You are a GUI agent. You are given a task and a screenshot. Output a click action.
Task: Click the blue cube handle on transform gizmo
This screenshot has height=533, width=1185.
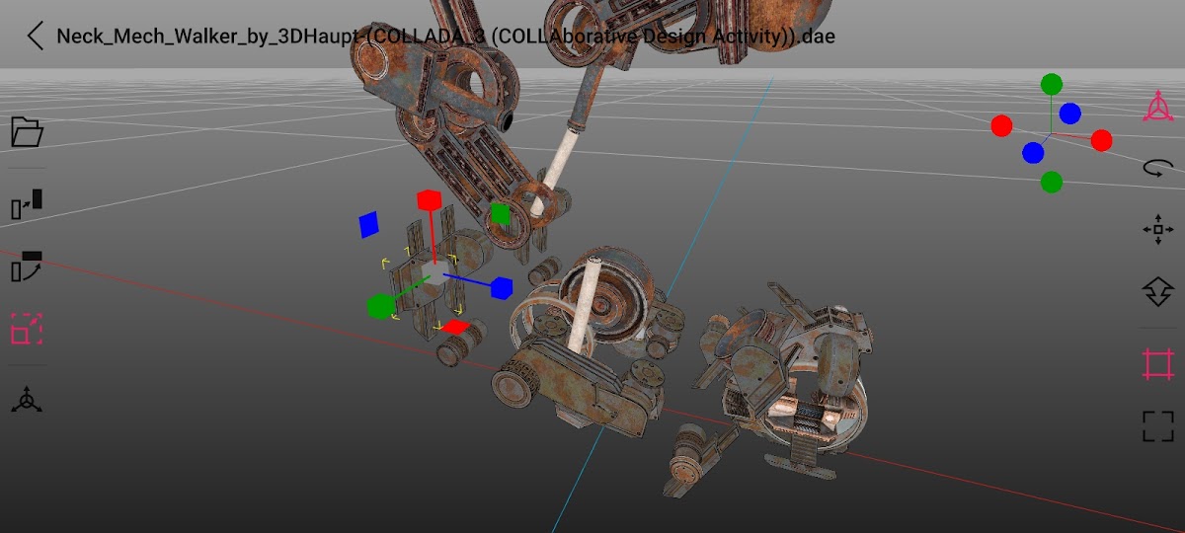(502, 287)
